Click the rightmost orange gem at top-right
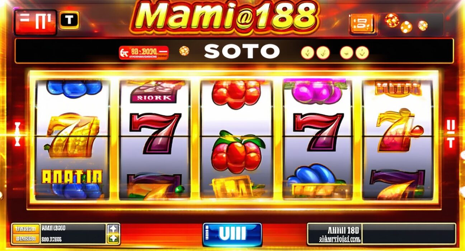Image resolution: width=465 pixels, height=251 pixels. (x=423, y=25)
